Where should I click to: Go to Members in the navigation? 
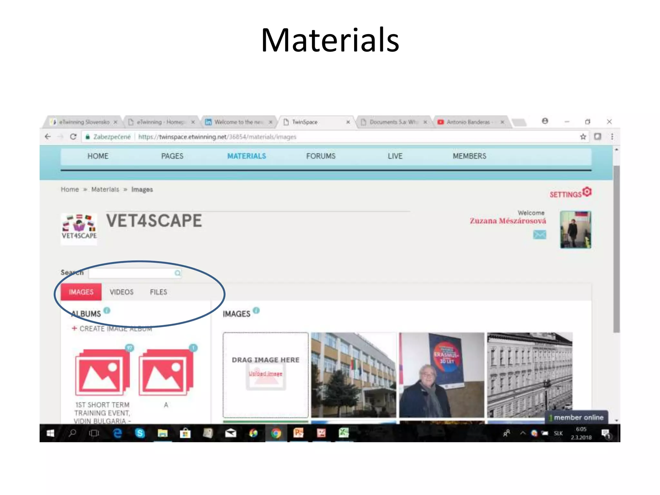[x=469, y=156]
